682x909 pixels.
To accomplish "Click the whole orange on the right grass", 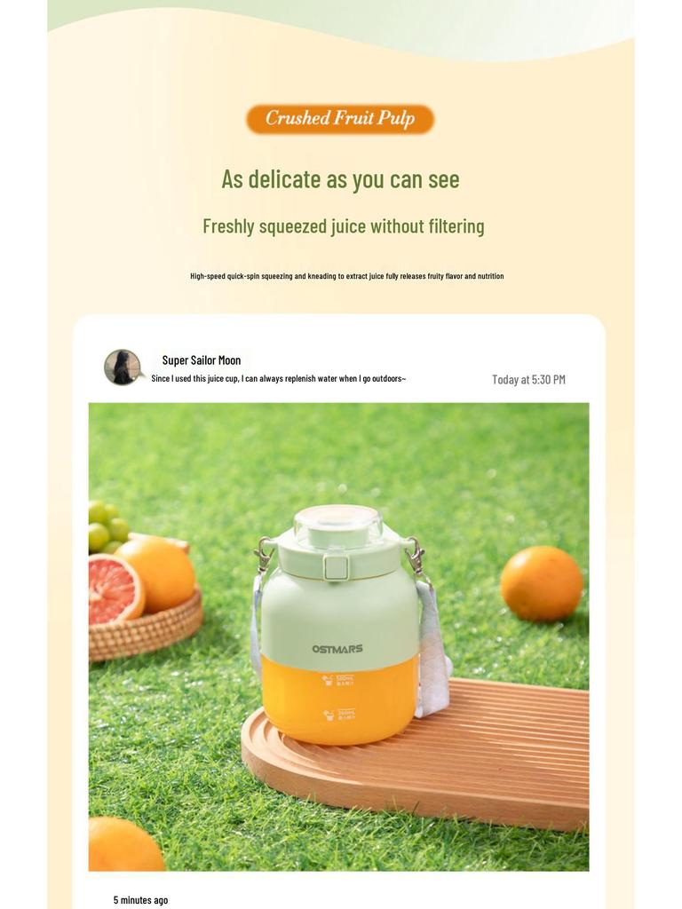I will (x=542, y=583).
